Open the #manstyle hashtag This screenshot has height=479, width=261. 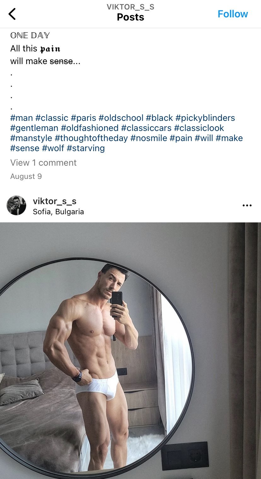tap(31, 138)
